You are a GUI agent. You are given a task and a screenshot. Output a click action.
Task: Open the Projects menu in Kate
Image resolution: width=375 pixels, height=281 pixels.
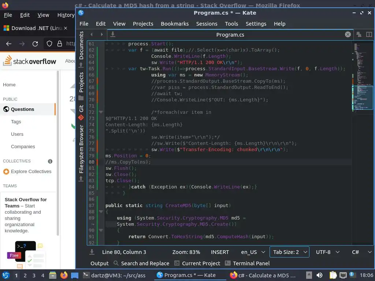[x=143, y=24]
